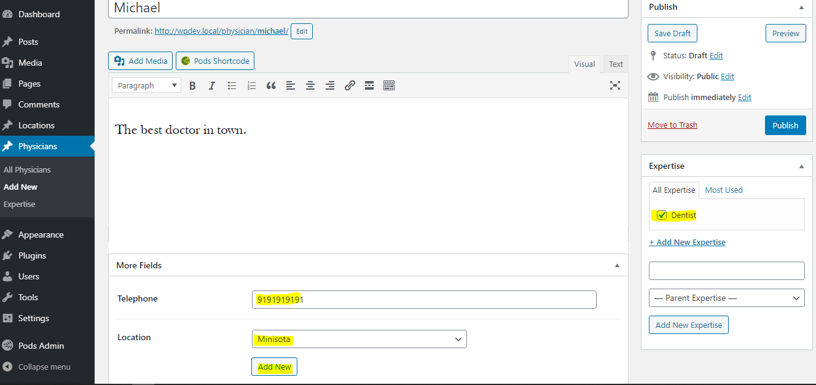
Task: Move the post to trash
Action: [672, 125]
